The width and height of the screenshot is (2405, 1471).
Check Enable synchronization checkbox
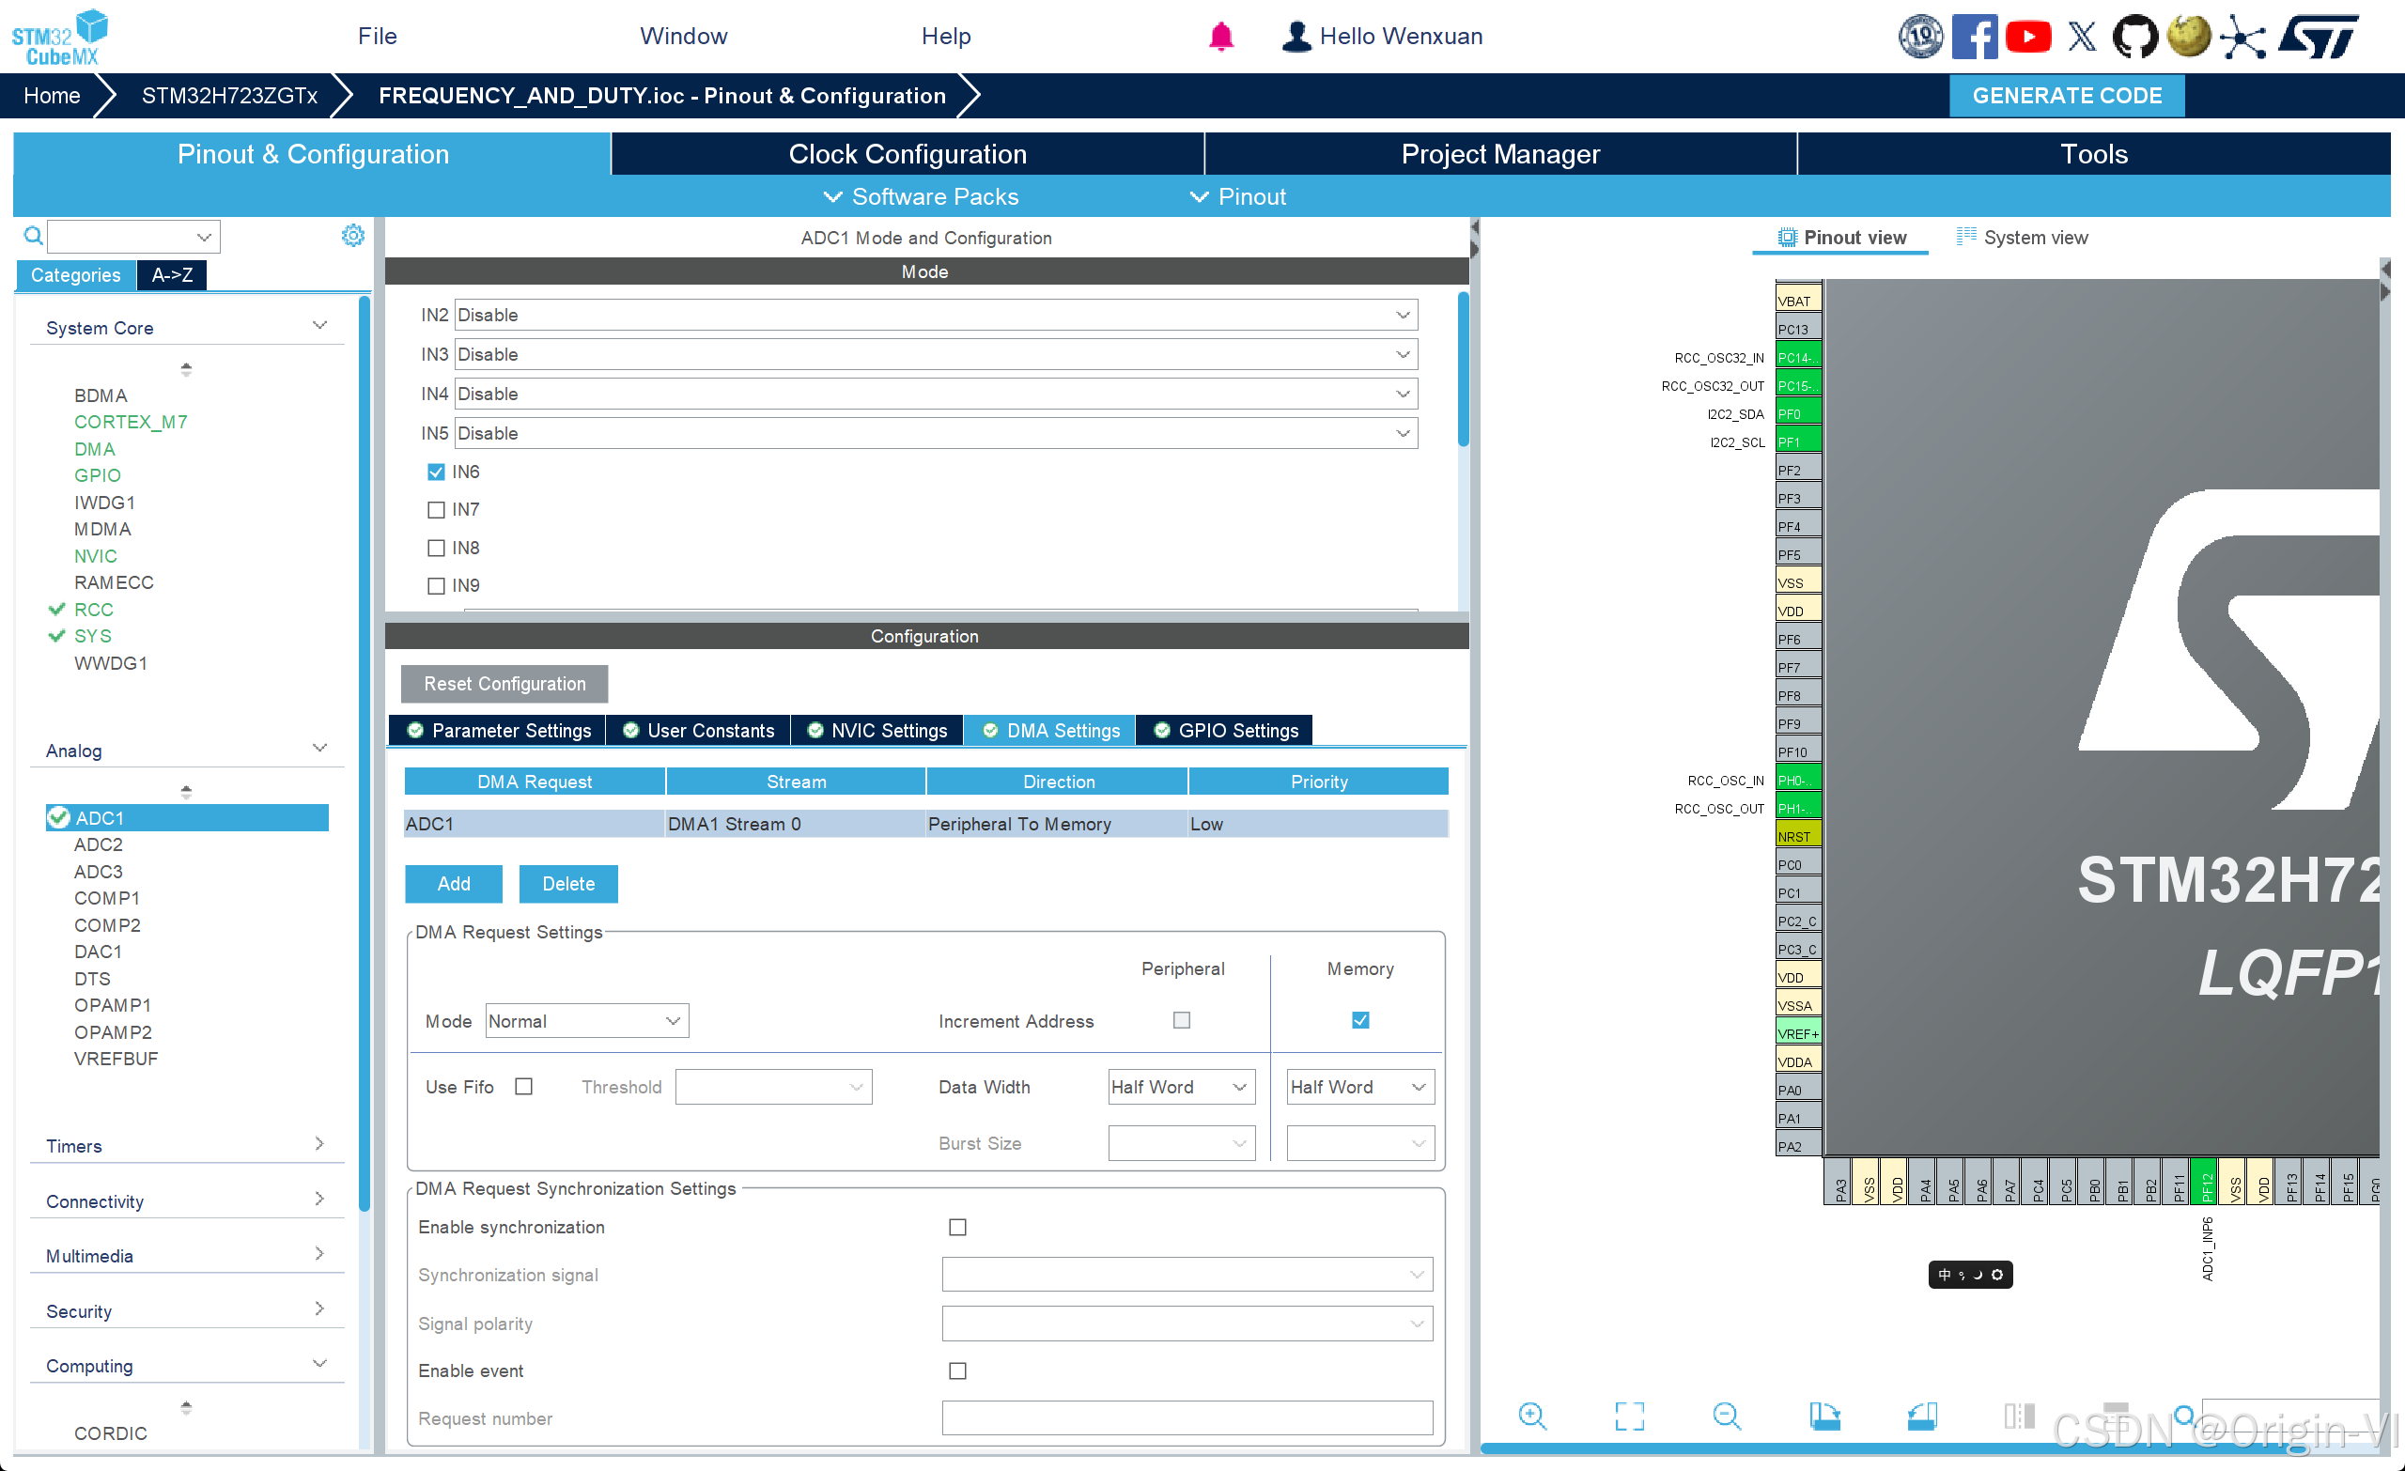click(957, 1227)
